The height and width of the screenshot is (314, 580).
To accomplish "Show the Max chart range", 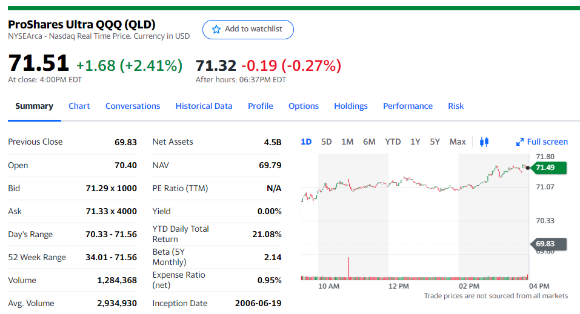I will [x=458, y=142].
